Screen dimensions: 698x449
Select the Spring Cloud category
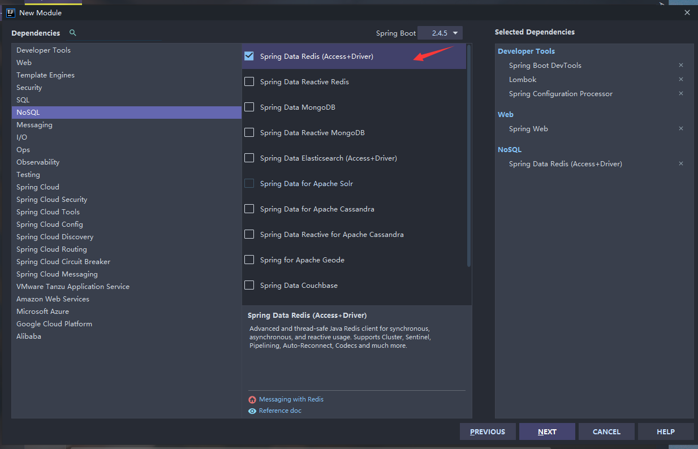[x=38, y=187]
